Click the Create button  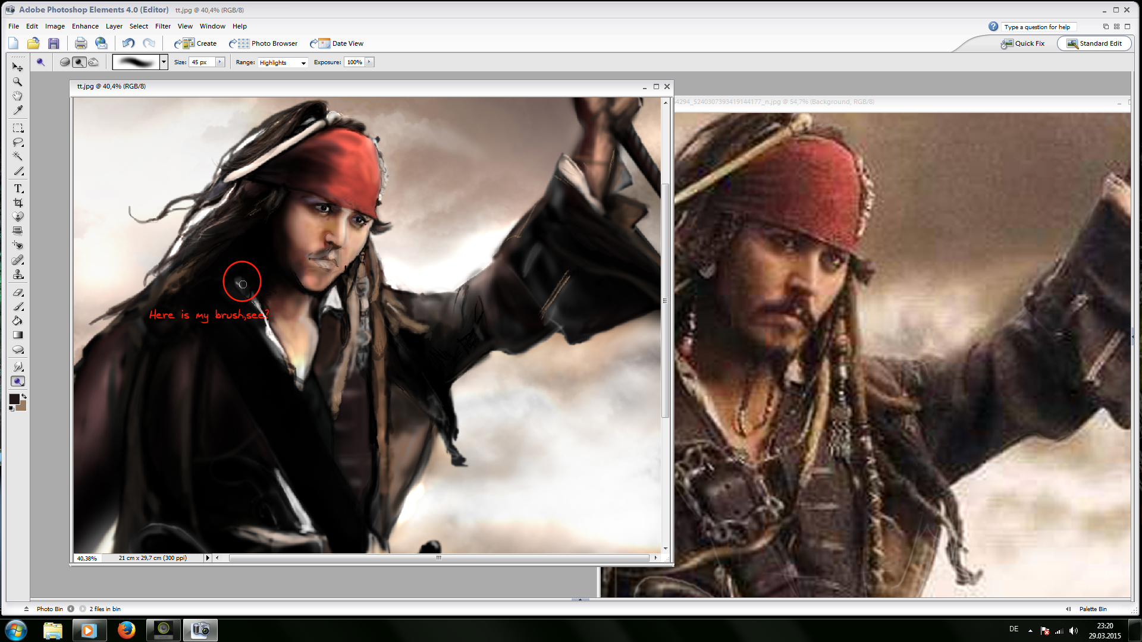[x=196, y=43]
